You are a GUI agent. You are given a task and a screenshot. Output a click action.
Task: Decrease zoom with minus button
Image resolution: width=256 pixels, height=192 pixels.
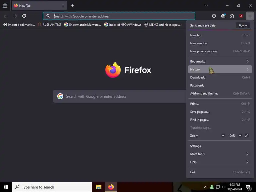tap(223, 135)
